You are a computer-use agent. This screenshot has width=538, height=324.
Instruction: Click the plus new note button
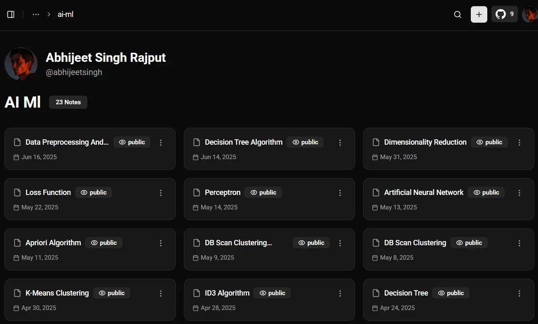(x=479, y=14)
